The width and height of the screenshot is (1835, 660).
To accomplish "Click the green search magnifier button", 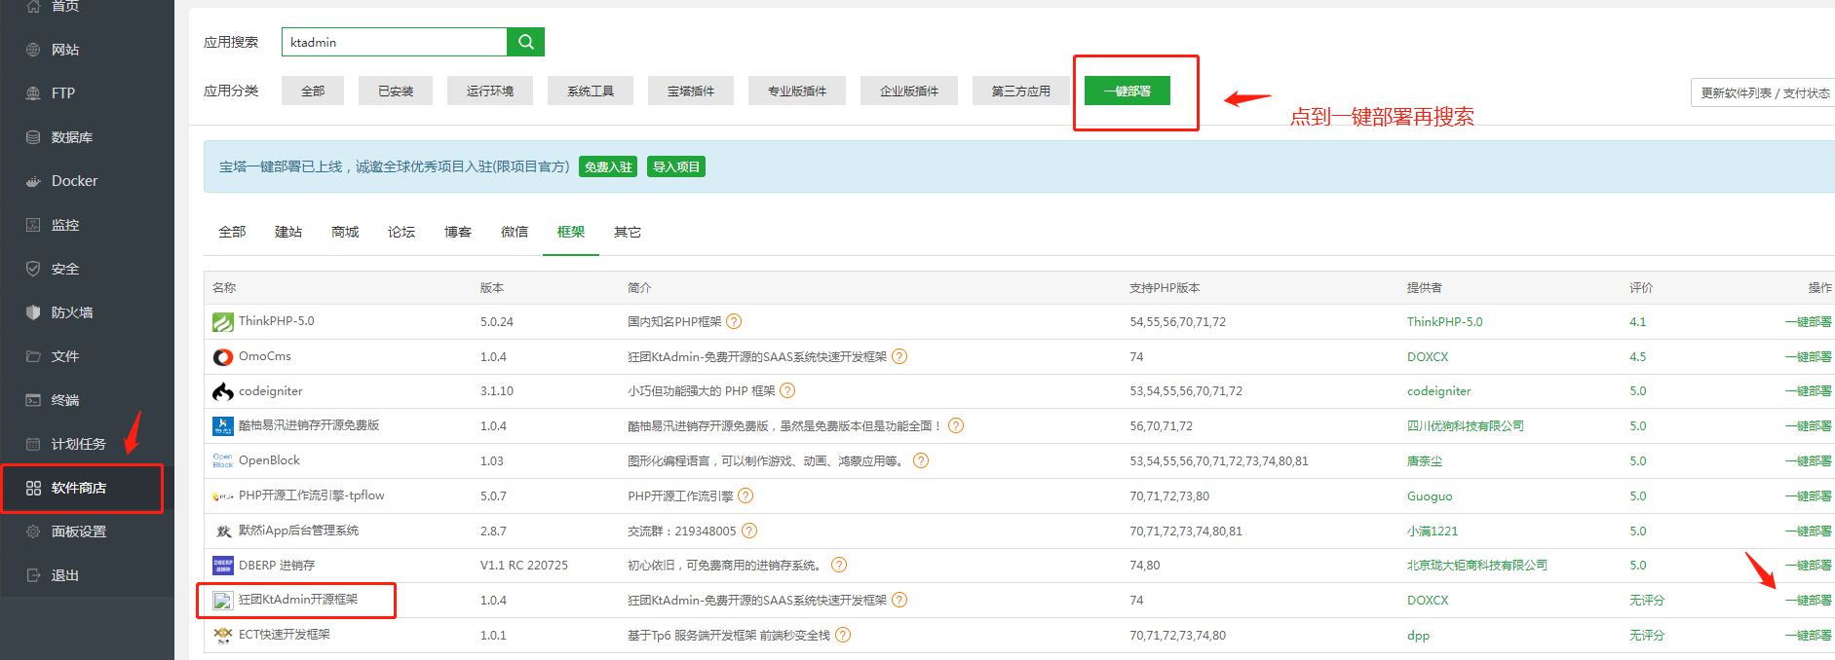I will click(525, 42).
